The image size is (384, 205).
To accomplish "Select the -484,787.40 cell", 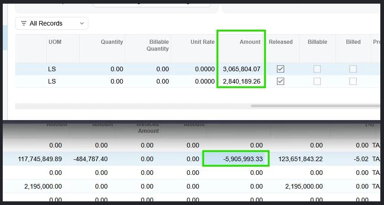I will pos(90,159).
